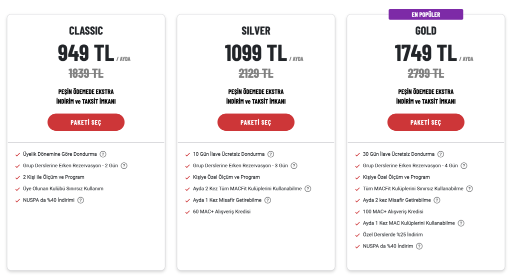Image resolution: width=512 pixels, height=276 pixels.
Task: Open help for Ayda 2 kez Misafir Getirebilme
Action: click(x=437, y=200)
